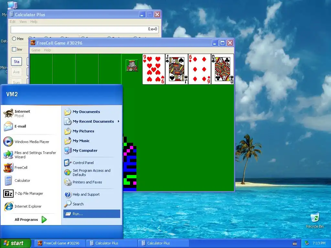This screenshot has height=248, width=331.
Task: Click the system tray clock 7:13 PM
Action: tap(319, 243)
